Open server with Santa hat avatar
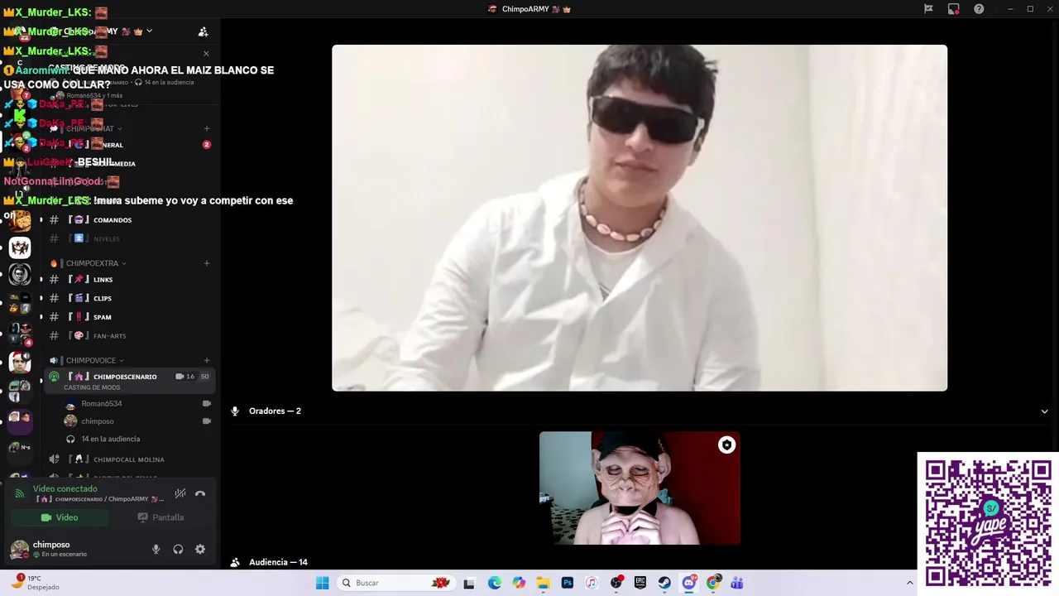 click(20, 362)
